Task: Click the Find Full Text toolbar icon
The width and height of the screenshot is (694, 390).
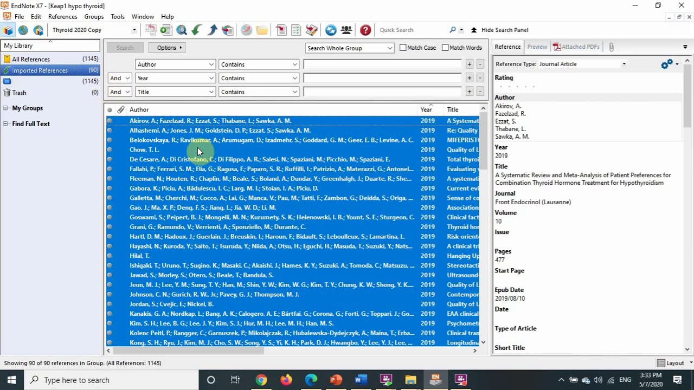Action: 228,30
